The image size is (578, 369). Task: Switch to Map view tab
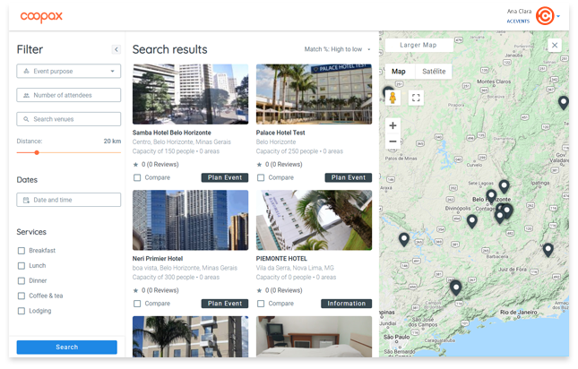click(399, 72)
